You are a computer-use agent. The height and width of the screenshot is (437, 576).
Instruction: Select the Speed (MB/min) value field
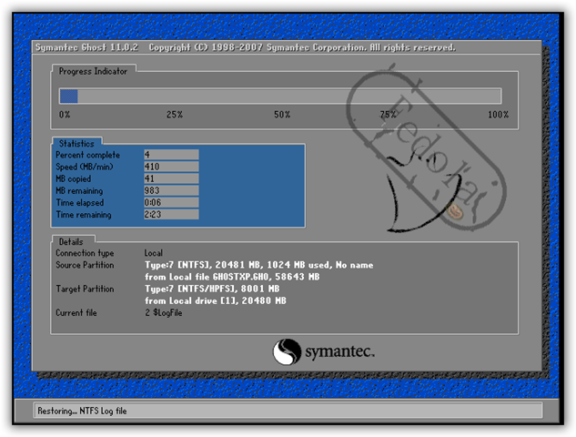click(171, 168)
